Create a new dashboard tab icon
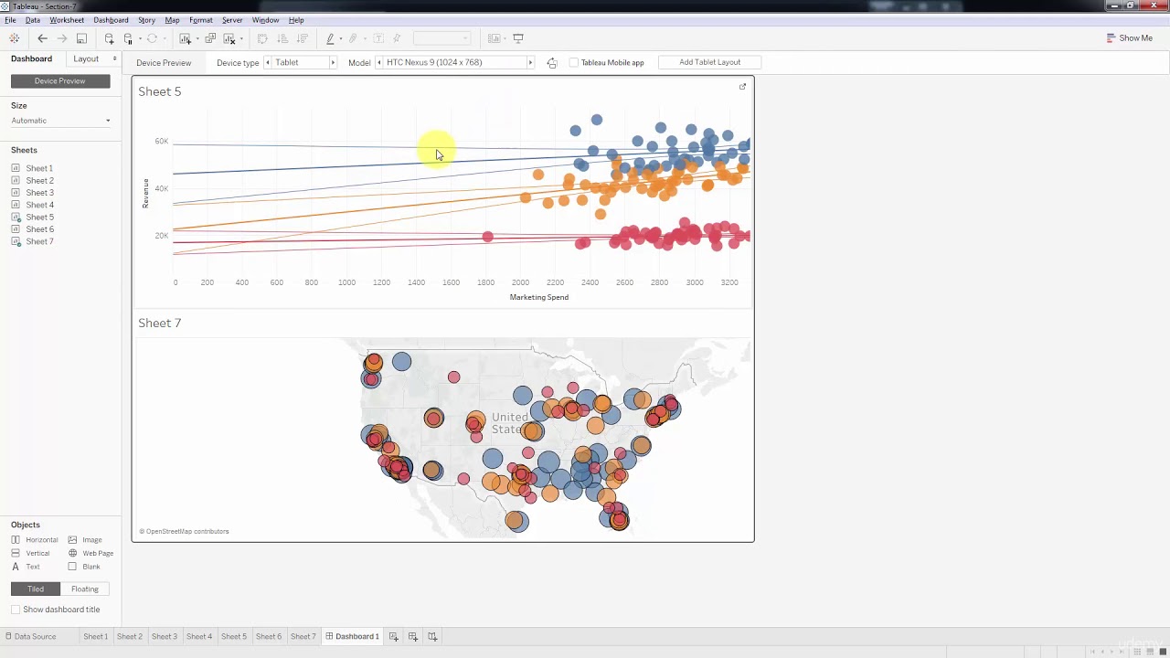This screenshot has width=1170, height=658. click(413, 636)
